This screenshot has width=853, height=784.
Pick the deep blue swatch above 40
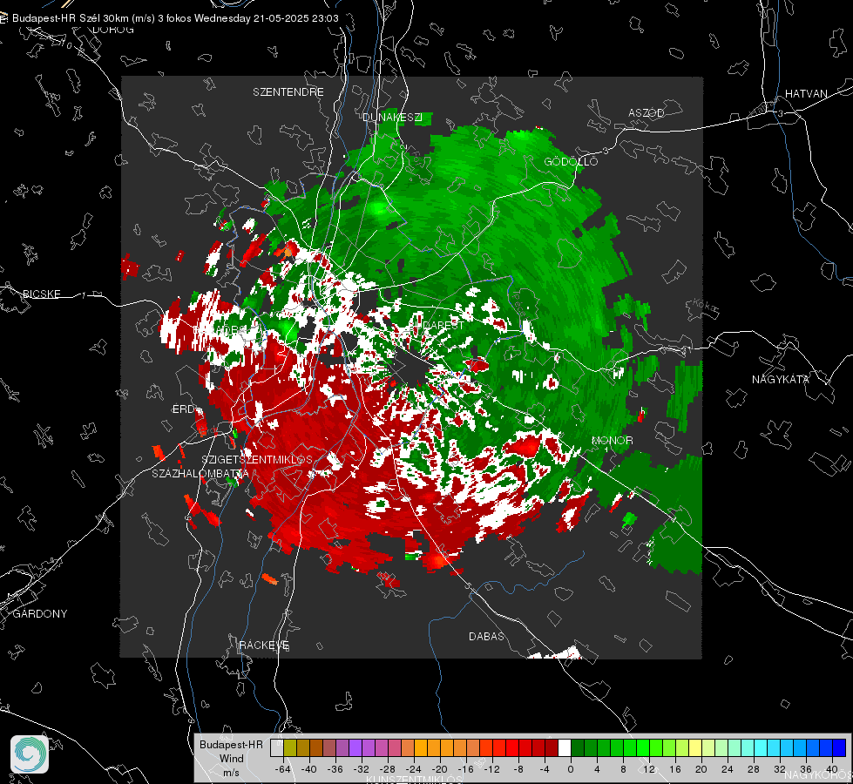pos(839,747)
